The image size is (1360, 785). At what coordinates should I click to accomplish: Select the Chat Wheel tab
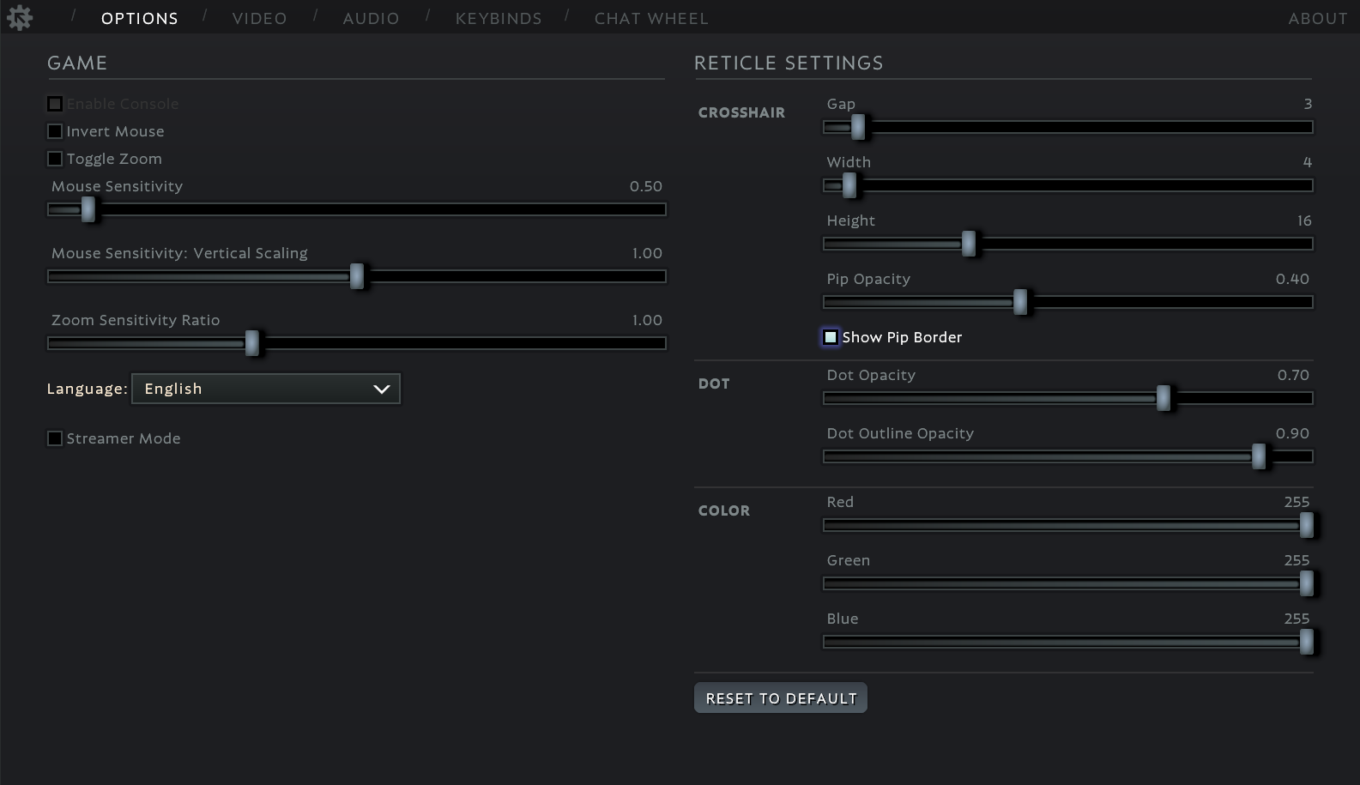coord(651,18)
